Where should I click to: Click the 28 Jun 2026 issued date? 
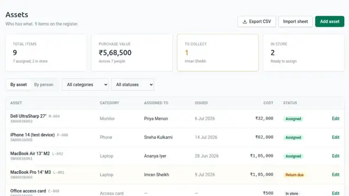[x=207, y=156]
